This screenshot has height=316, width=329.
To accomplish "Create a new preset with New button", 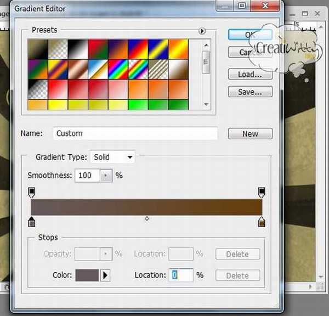I will click(x=250, y=134).
